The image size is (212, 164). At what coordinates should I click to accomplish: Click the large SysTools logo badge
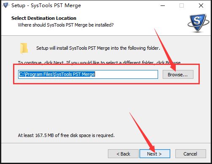tap(199, 23)
